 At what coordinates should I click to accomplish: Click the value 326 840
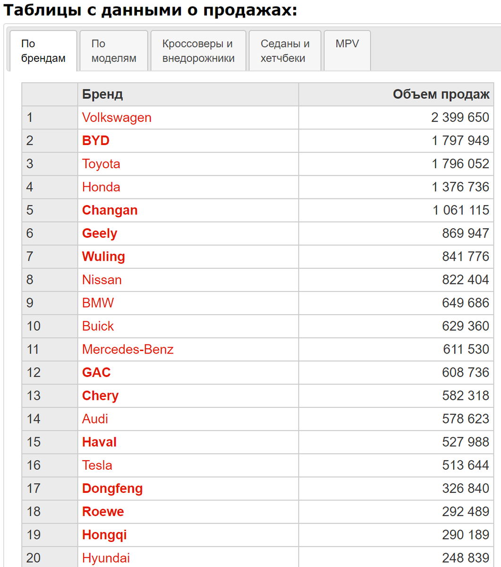(466, 488)
